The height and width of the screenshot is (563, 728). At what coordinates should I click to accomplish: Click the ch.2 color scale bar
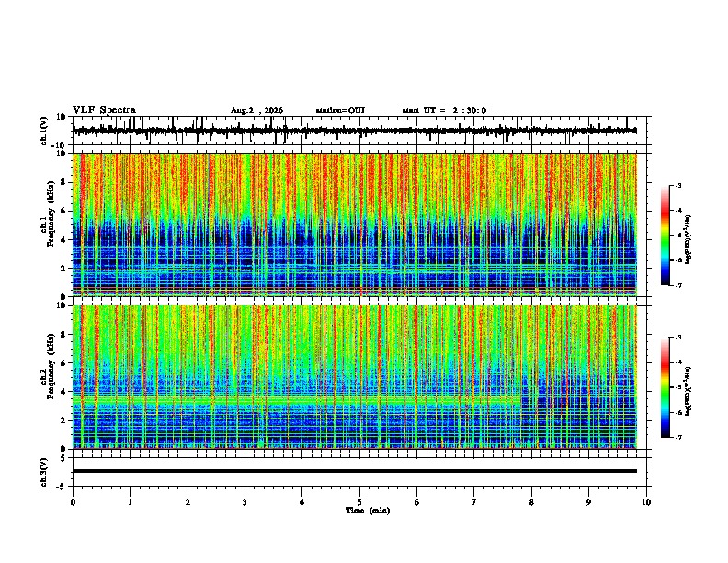[x=665, y=387]
